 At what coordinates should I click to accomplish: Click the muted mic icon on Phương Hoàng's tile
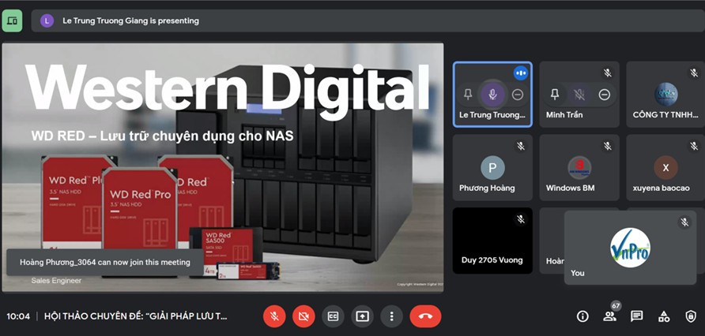521,146
